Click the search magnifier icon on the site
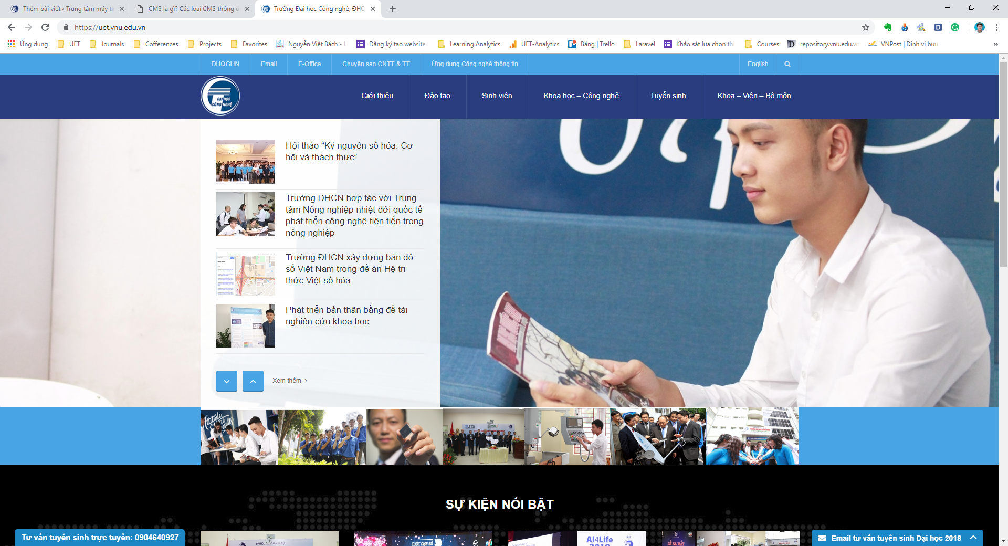 pyautogui.click(x=787, y=64)
